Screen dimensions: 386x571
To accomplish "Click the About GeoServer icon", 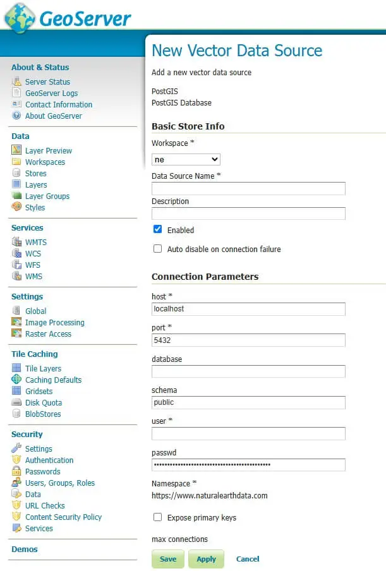I will coord(16,116).
